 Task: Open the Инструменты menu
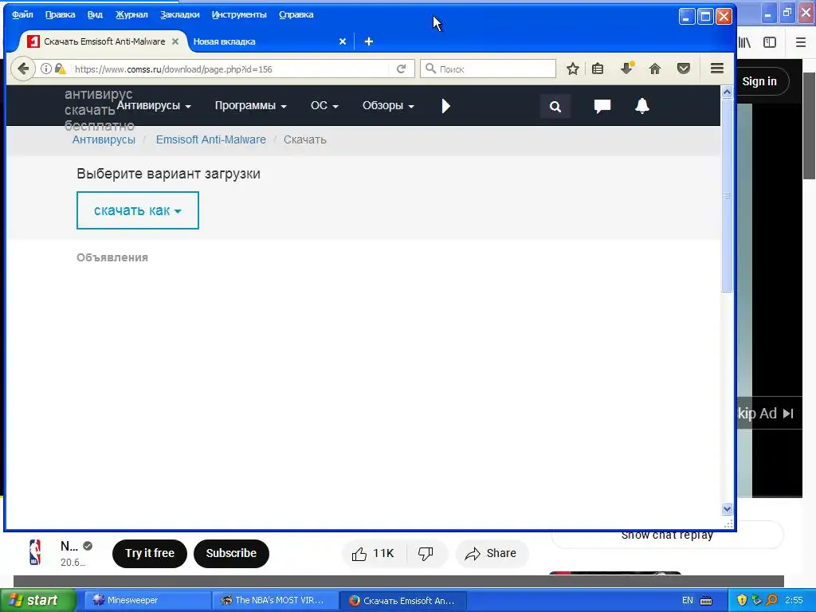click(239, 14)
